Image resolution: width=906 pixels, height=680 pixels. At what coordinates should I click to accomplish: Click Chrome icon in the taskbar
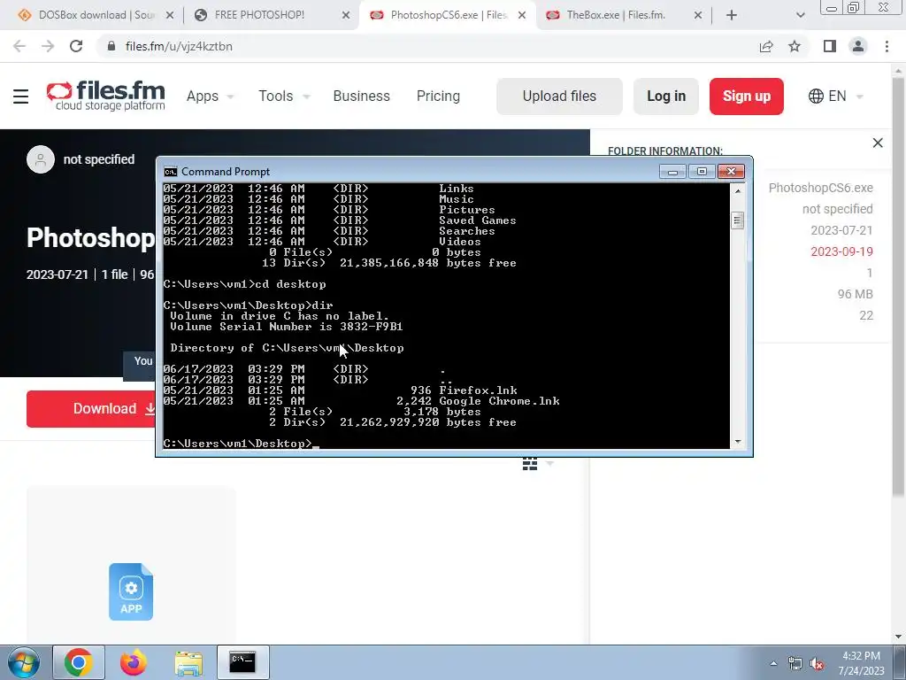[x=79, y=662]
